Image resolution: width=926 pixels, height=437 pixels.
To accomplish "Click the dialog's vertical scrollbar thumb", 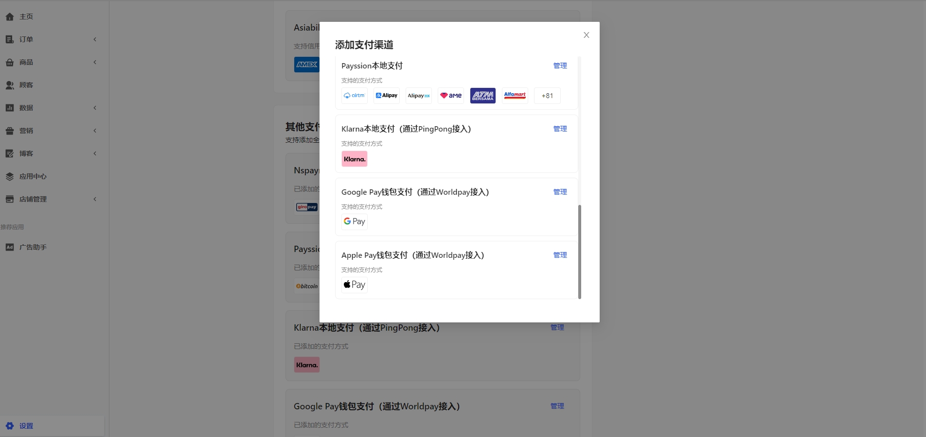I will (579, 252).
